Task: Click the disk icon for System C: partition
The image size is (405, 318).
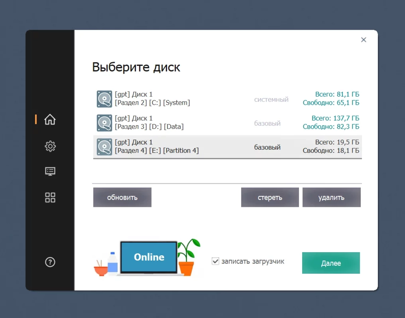Action: coord(104,99)
